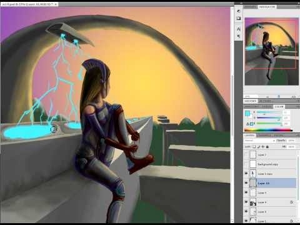Click the green channel value field
The width and height of the screenshot is (300, 225).
click(286, 118)
